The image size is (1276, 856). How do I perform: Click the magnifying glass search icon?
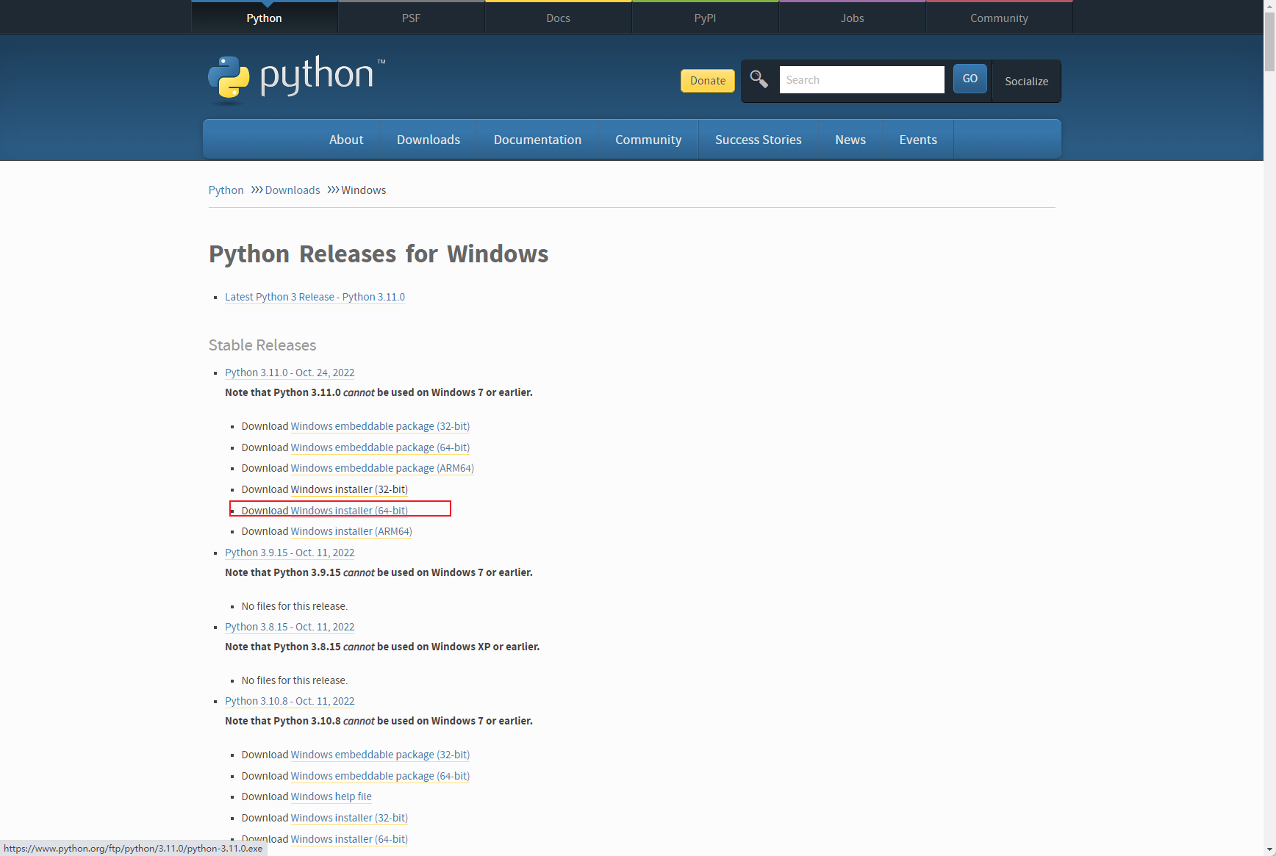click(759, 79)
